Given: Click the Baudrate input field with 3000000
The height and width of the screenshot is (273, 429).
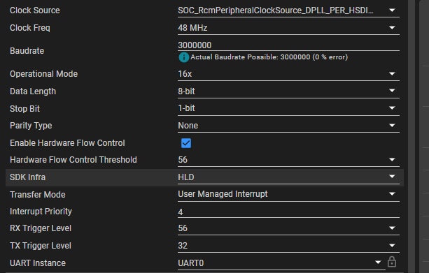Looking at the screenshot, I should pos(288,45).
